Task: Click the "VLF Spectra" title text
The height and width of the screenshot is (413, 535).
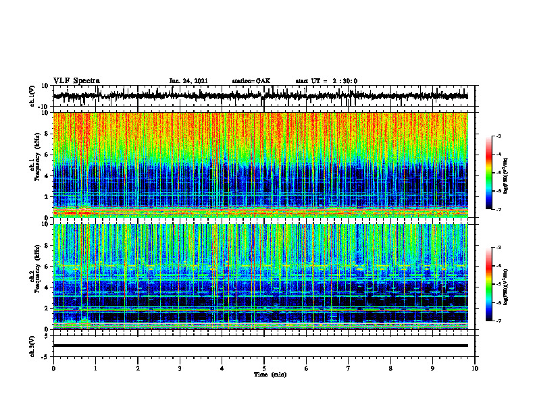Action: coord(76,81)
